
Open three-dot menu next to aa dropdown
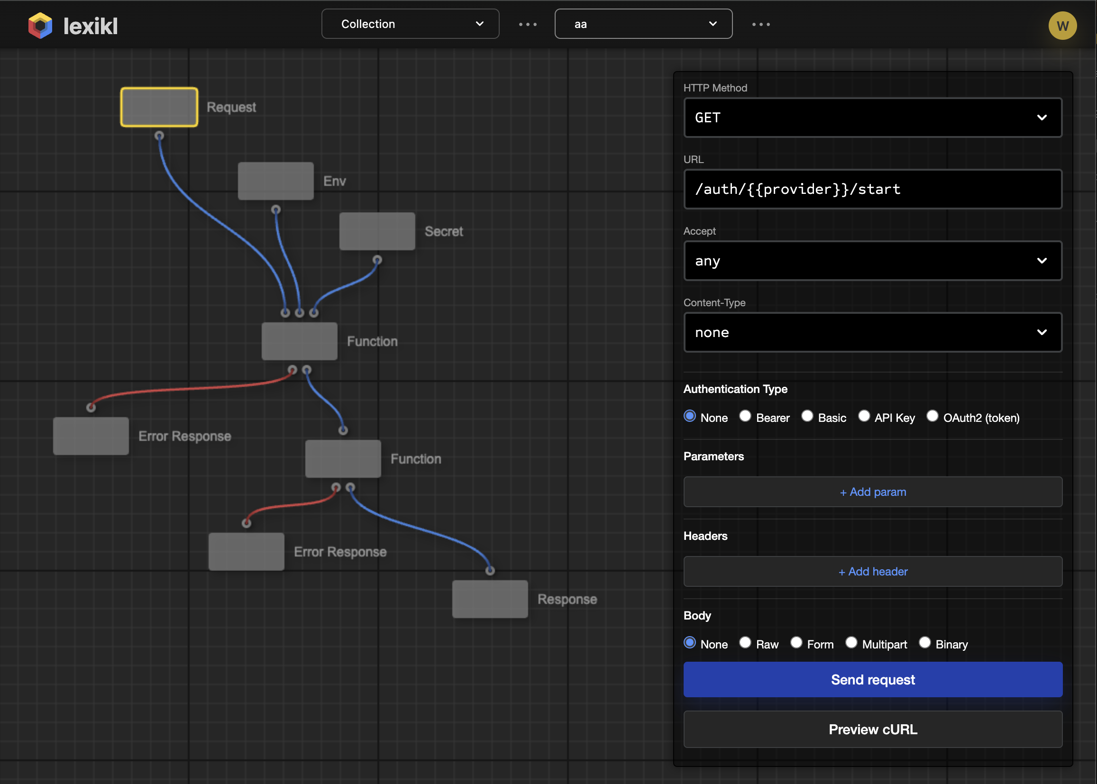[x=760, y=24]
